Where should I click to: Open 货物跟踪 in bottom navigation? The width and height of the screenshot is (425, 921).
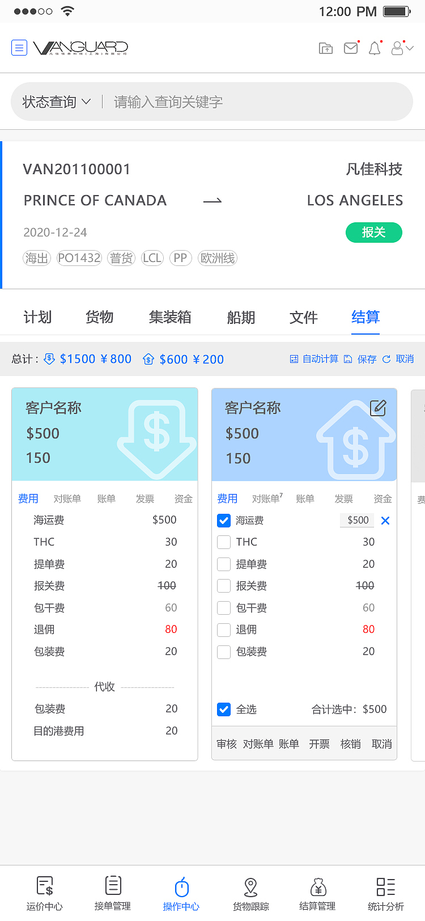pos(250,894)
